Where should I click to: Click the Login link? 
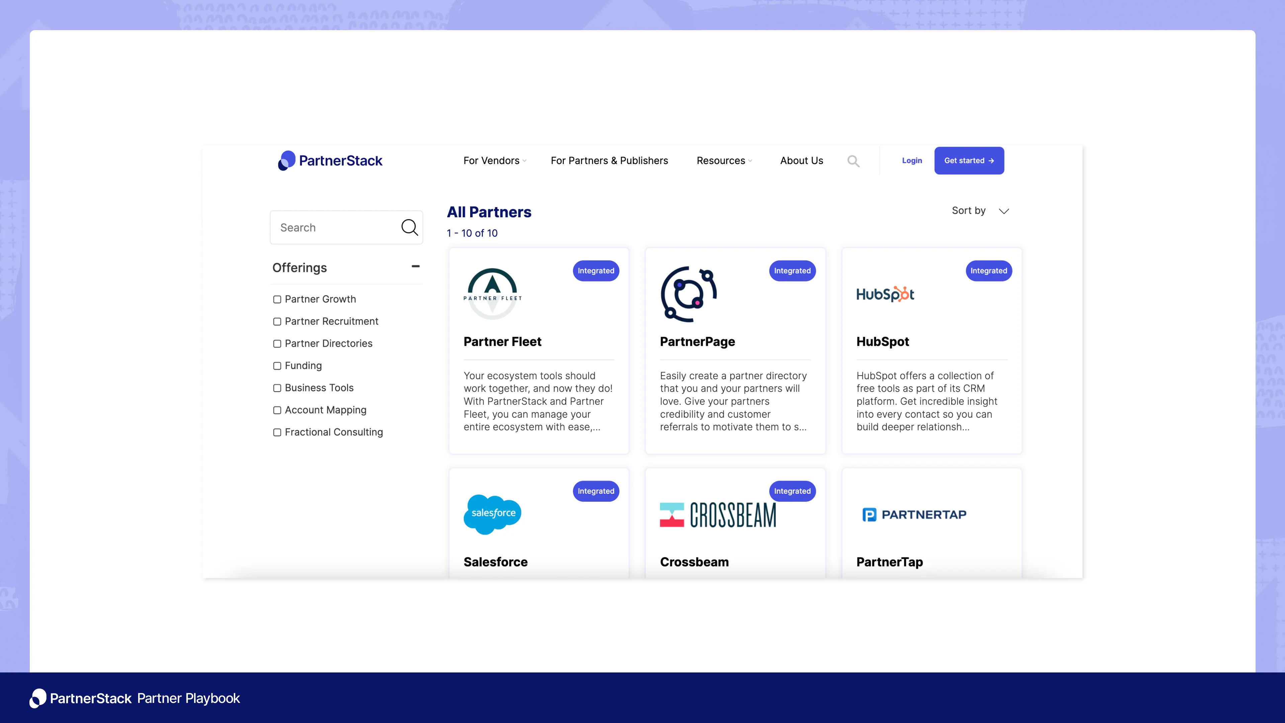coord(912,160)
